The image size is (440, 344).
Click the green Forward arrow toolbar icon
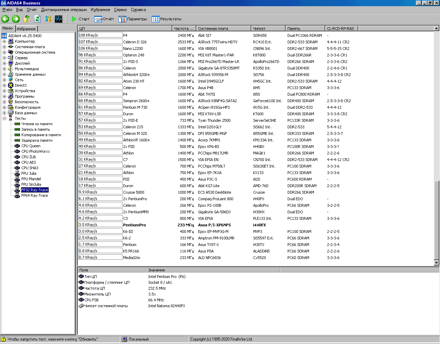(16, 19)
